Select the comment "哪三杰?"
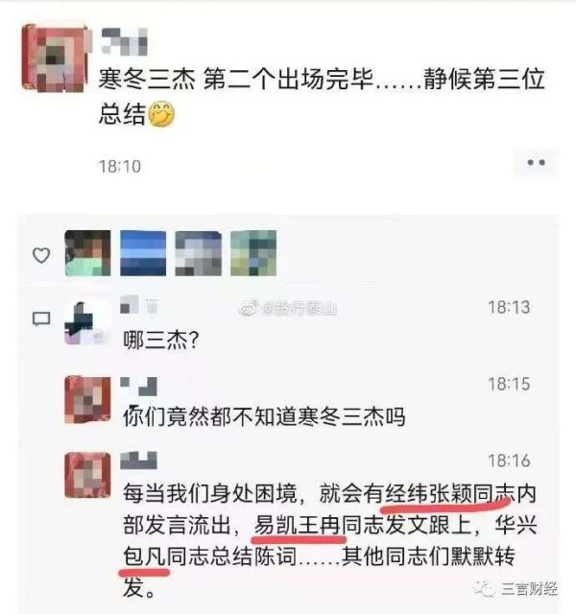Screen dimensions: 576x614 [x=161, y=340]
